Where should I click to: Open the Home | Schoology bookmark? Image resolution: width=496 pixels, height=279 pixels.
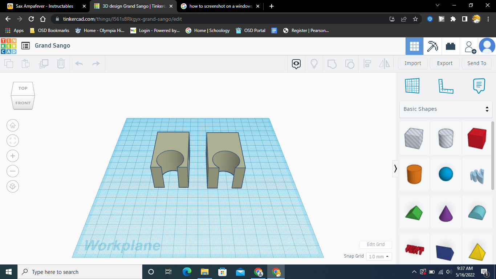coord(208,31)
